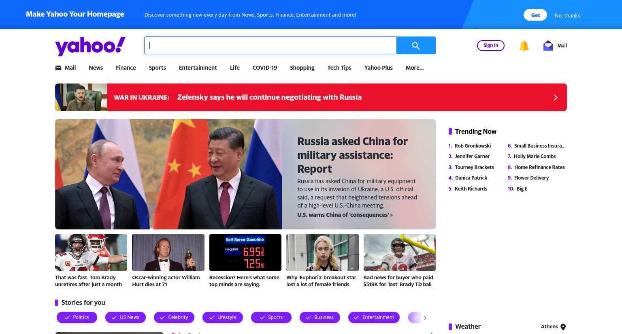622x334 pixels.
Task: Click Make Yahoo Your Homepage banner title
Action: 75,14
